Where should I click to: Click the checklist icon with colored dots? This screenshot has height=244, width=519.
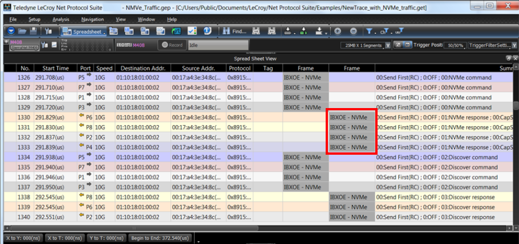pos(192,31)
